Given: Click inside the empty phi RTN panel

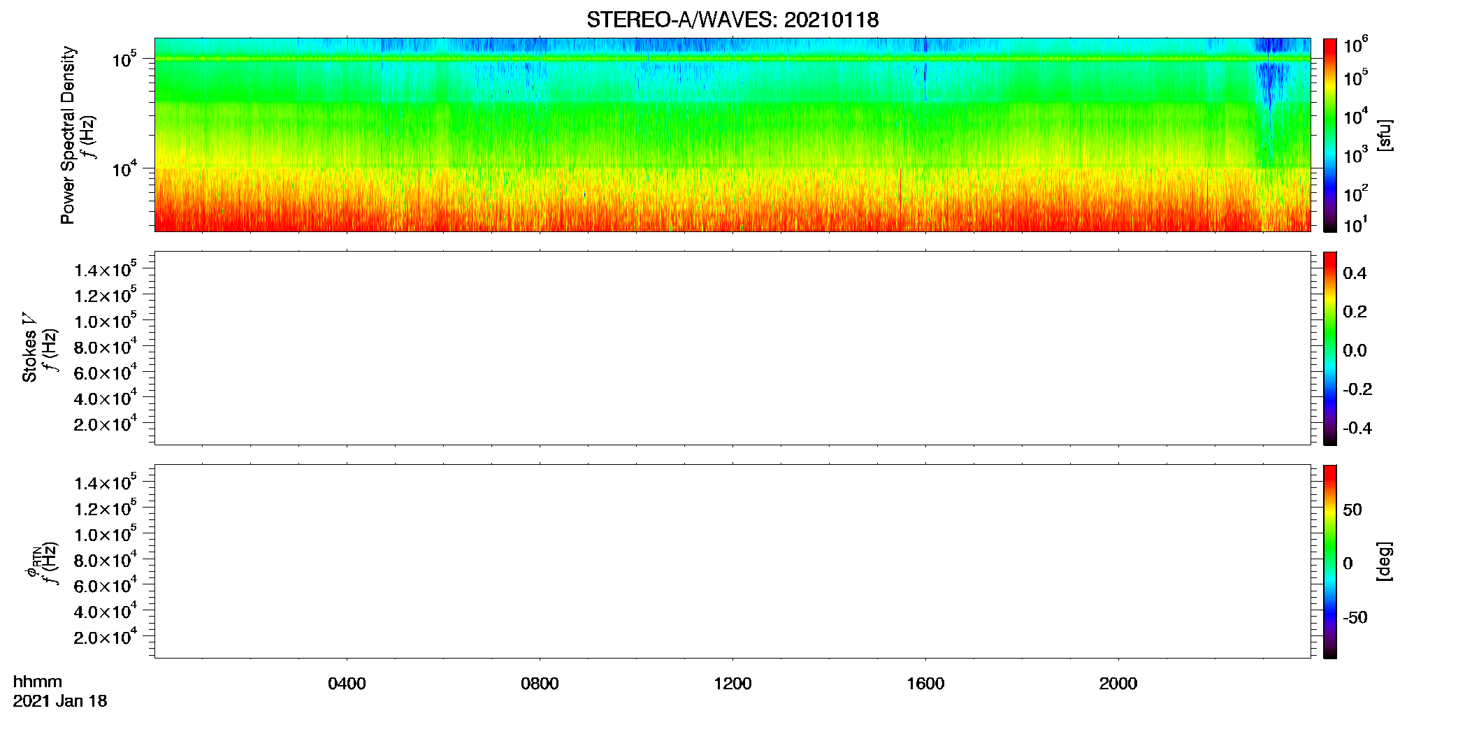Looking at the screenshot, I should (x=732, y=561).
